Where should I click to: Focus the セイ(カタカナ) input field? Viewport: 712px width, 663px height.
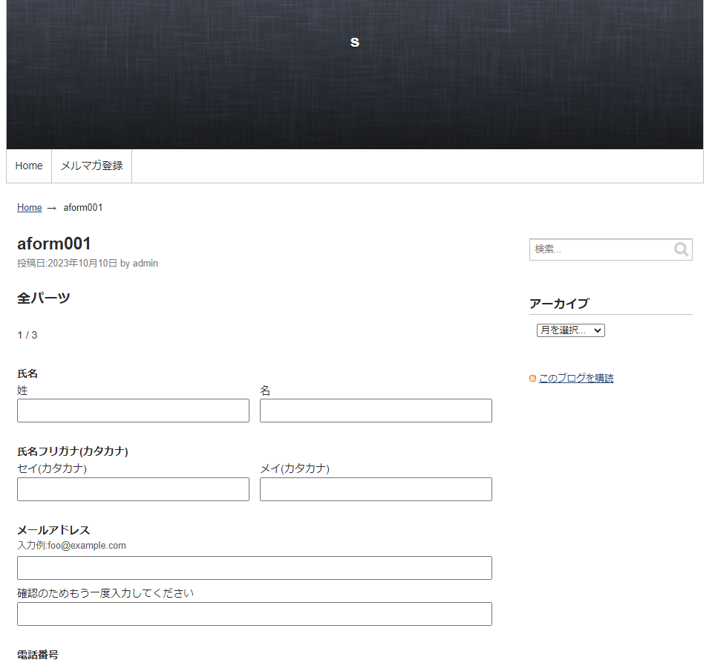pyautogui.click(x=133, y=489)
